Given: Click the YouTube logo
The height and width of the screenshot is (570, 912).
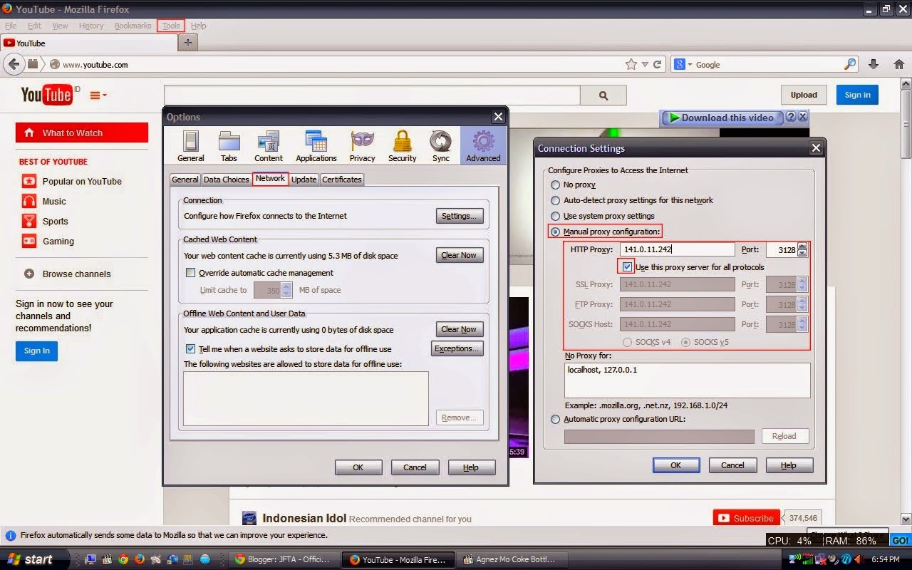Looking at the screenshot, I should point(47,95).
